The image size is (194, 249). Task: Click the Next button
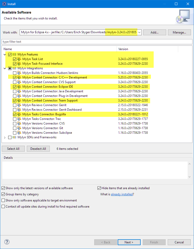coord(129,242)
